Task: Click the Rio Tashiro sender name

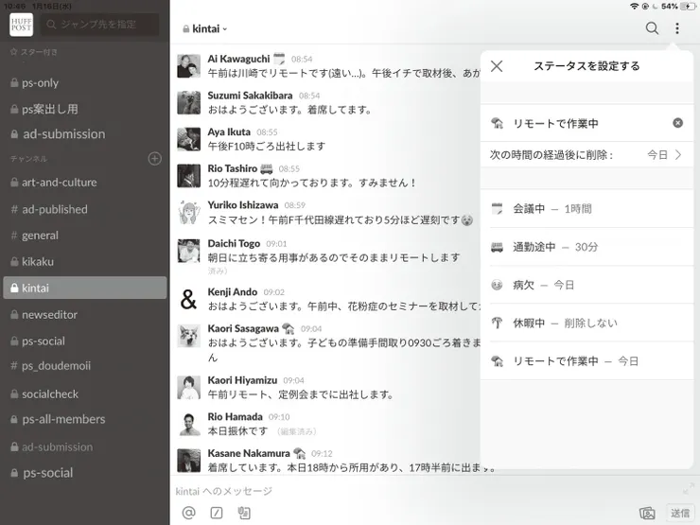Action: [x=232, y=168]
